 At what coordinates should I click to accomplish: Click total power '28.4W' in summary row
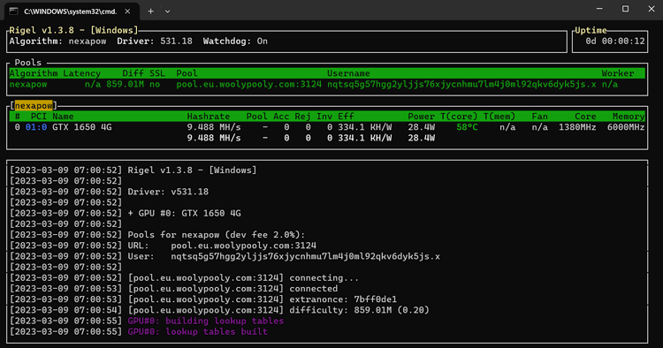(421, 138)
